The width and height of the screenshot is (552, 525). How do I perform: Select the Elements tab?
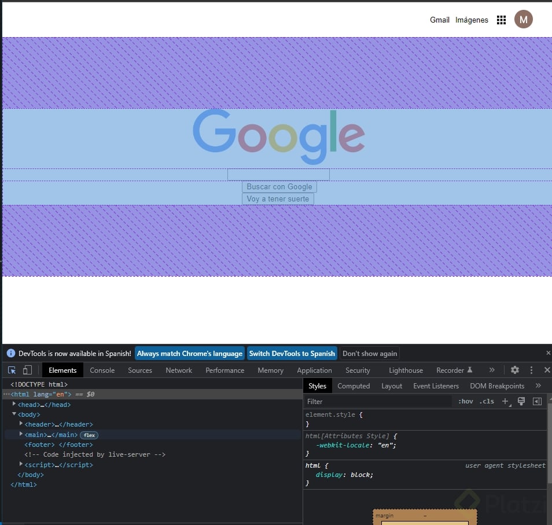62,370
